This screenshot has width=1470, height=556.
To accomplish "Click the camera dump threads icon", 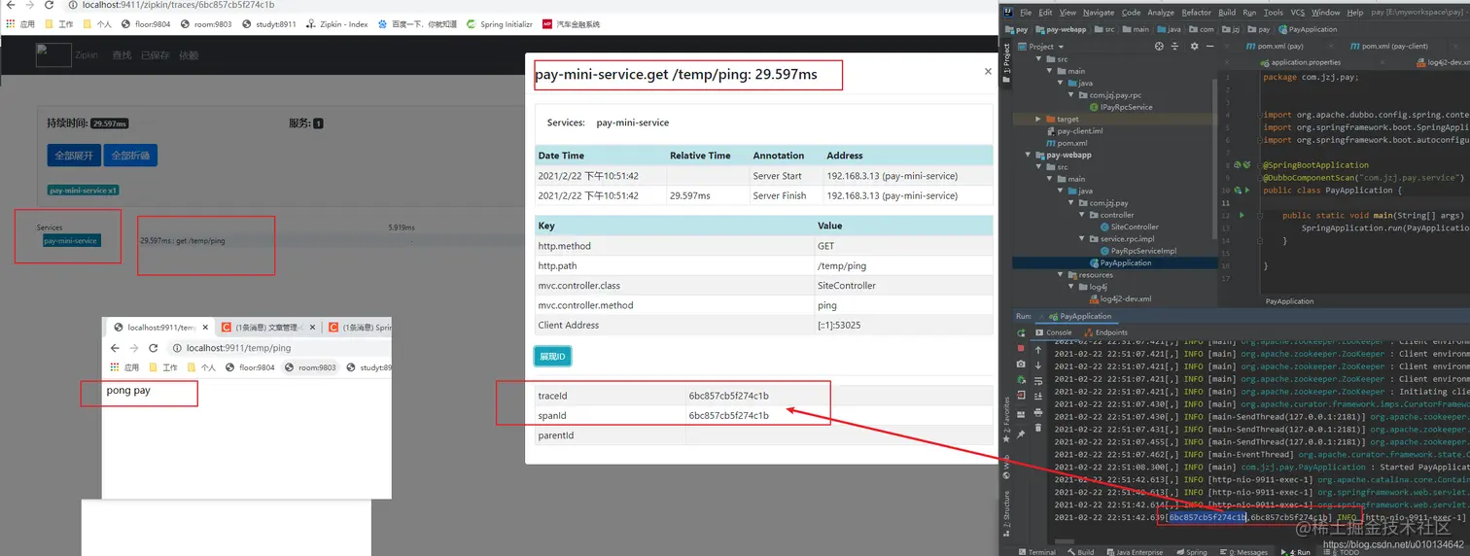I will (1021, 365).
